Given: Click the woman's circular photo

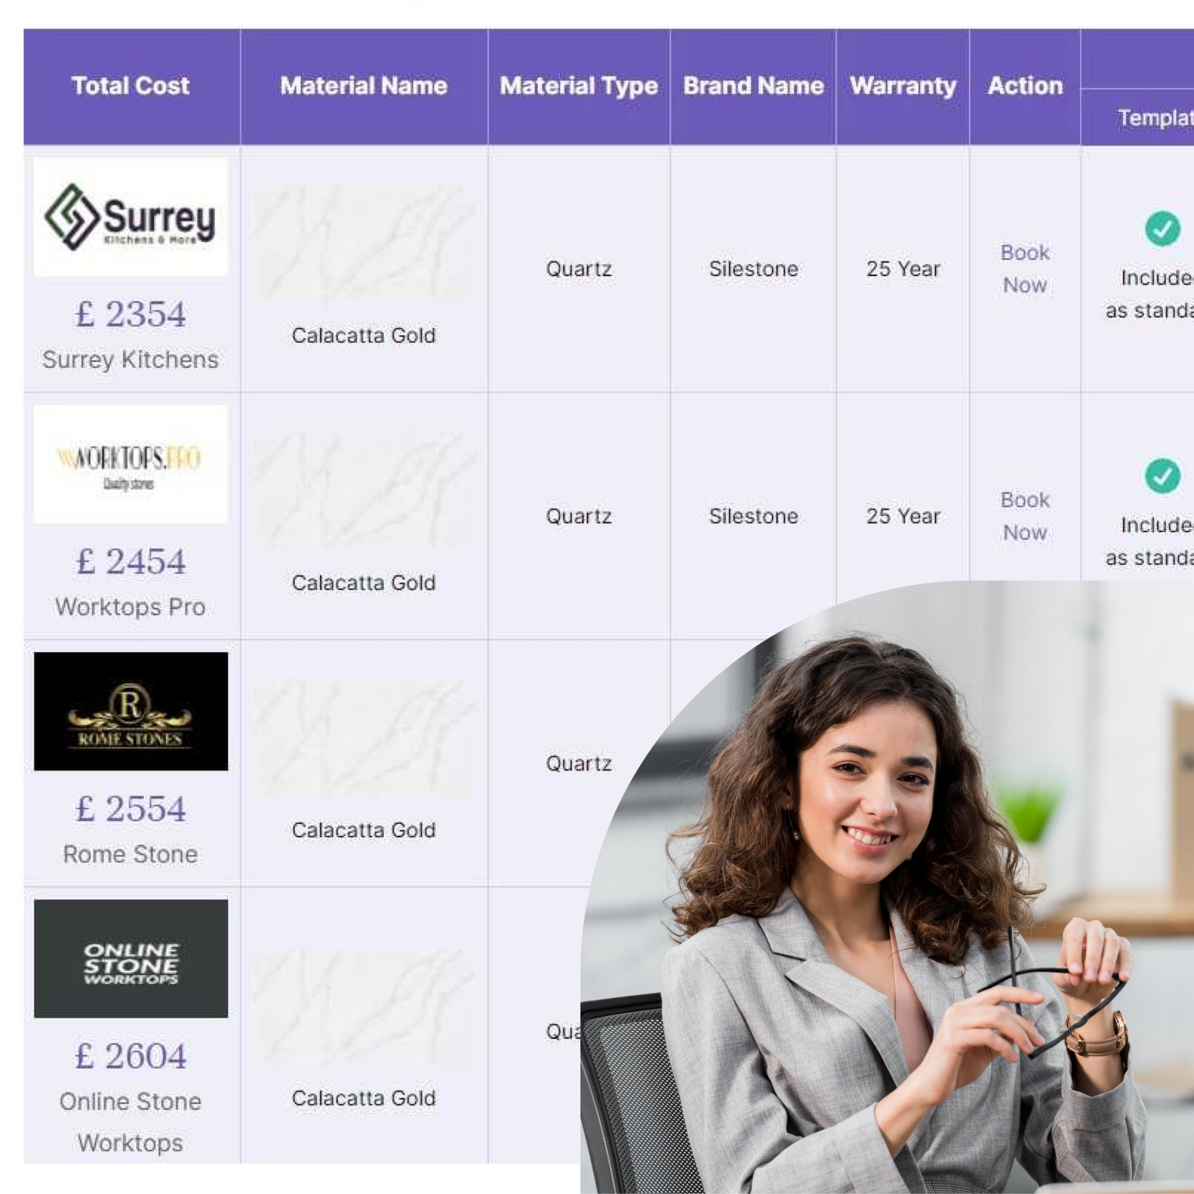Looking at the screenshot, I should tap(887, 887).
